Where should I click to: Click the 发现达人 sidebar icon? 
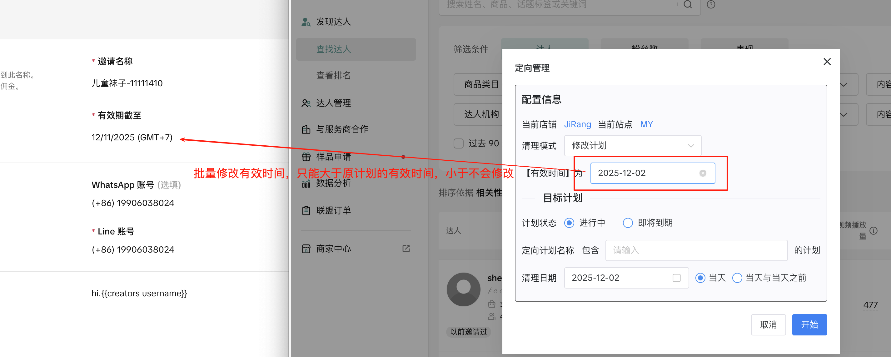[x=306, y=22]
